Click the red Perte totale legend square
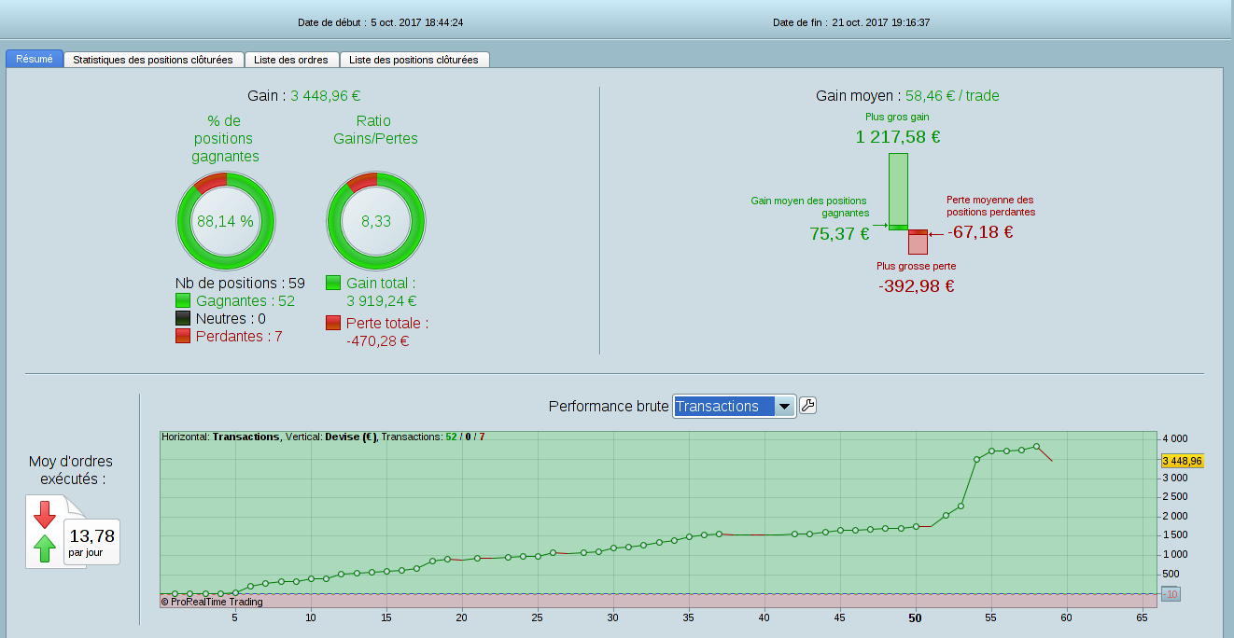The width and height of the screenshot is (1234, 638). (333, 323)
